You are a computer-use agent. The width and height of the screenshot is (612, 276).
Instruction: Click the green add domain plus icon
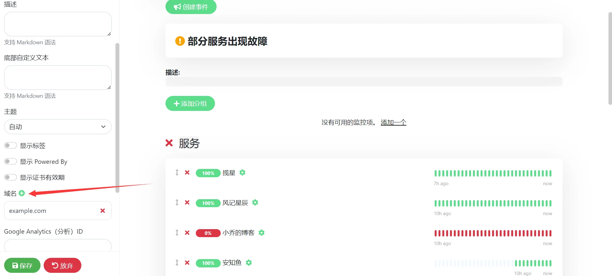pos(22,193)
